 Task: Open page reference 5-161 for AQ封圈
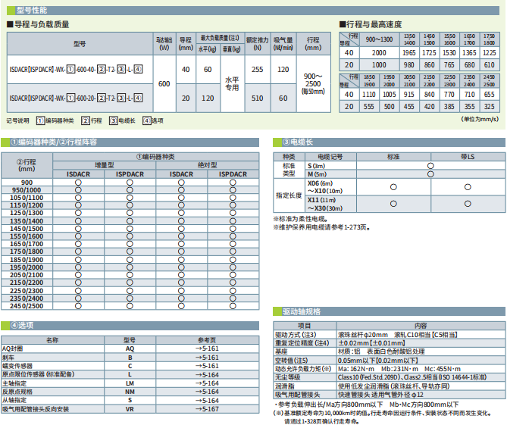tap(206, 348)
